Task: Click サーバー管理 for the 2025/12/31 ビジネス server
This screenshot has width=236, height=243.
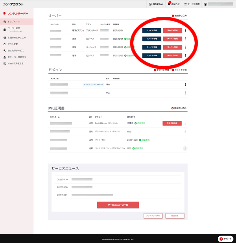Action: (172, 39)
